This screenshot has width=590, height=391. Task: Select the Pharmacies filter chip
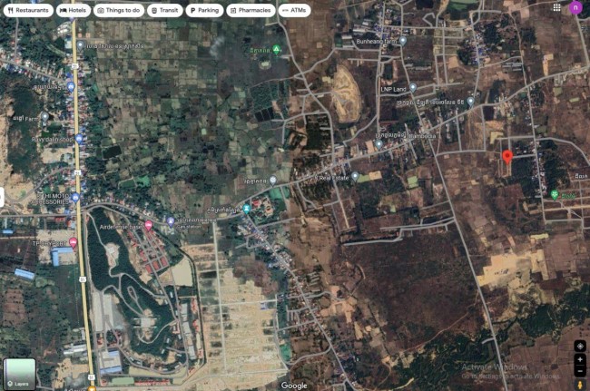click(250, 10)
